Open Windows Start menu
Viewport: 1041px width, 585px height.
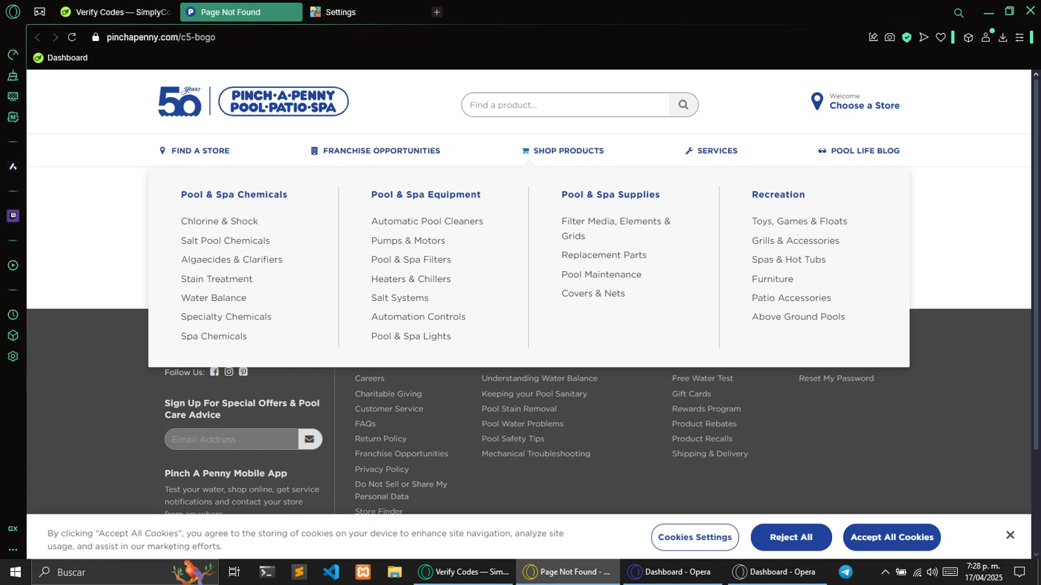point(15,572)
